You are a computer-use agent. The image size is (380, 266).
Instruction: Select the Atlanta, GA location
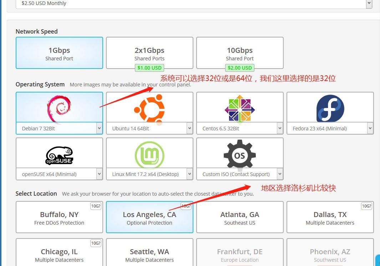coord(240,217)
